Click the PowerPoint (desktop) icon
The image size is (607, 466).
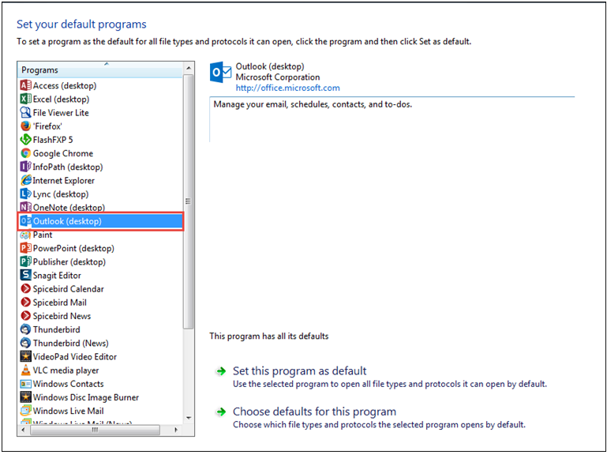click(x=25, y=248)
